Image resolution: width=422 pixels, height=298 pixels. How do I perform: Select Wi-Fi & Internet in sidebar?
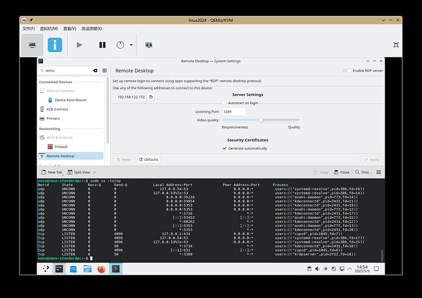71,137
